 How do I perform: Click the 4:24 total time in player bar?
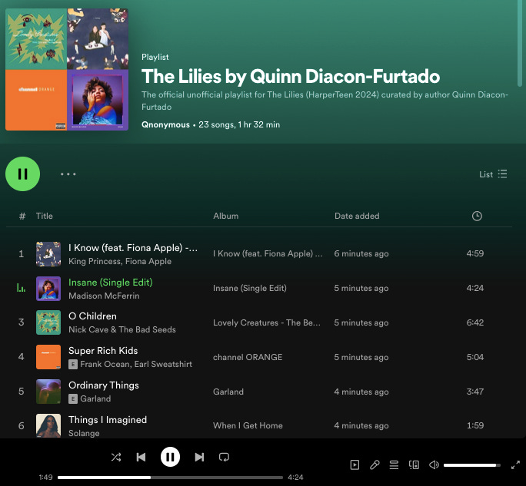pyautogui.click(x=295, y=478)
